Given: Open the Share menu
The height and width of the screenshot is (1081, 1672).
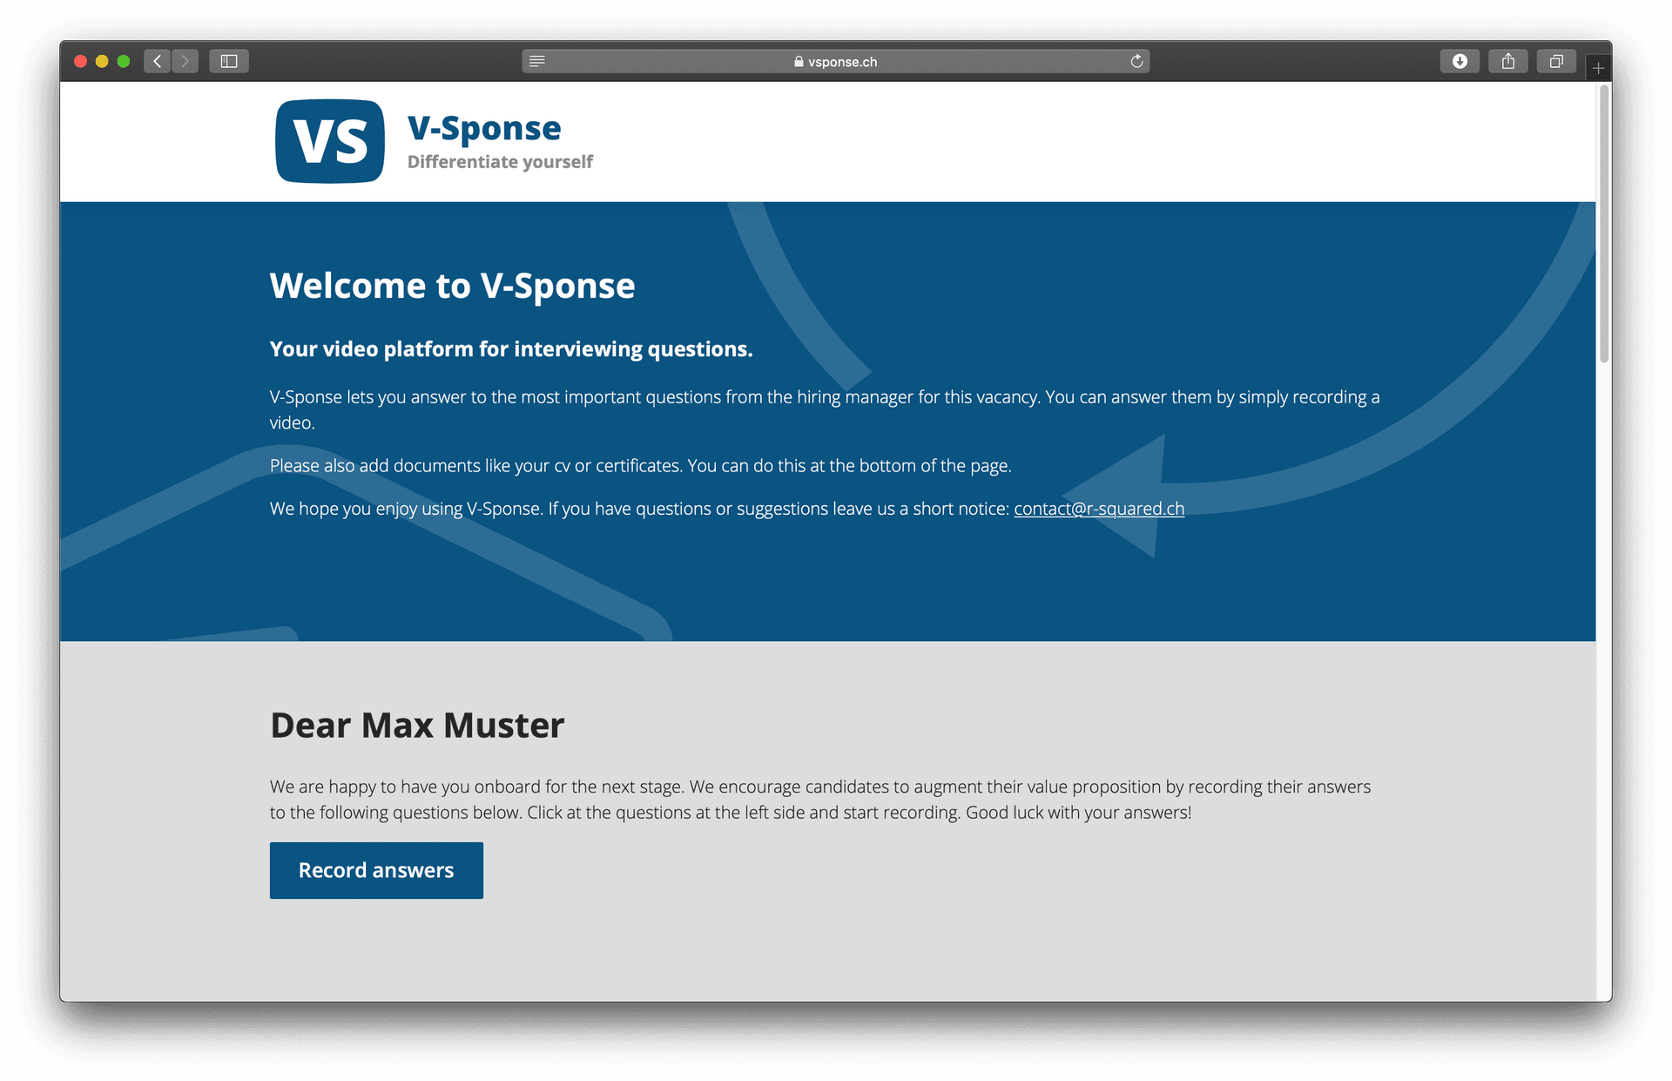Looking at the screenshot, I should [1508, 61].
